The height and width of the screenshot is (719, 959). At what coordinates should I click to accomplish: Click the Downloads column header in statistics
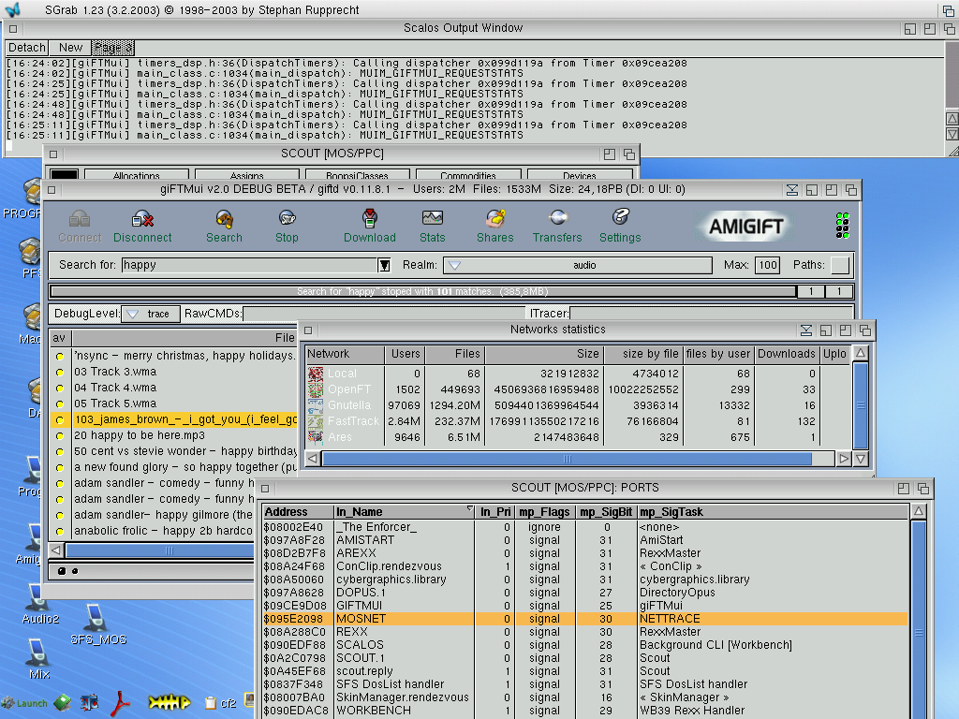coord(787,354)
